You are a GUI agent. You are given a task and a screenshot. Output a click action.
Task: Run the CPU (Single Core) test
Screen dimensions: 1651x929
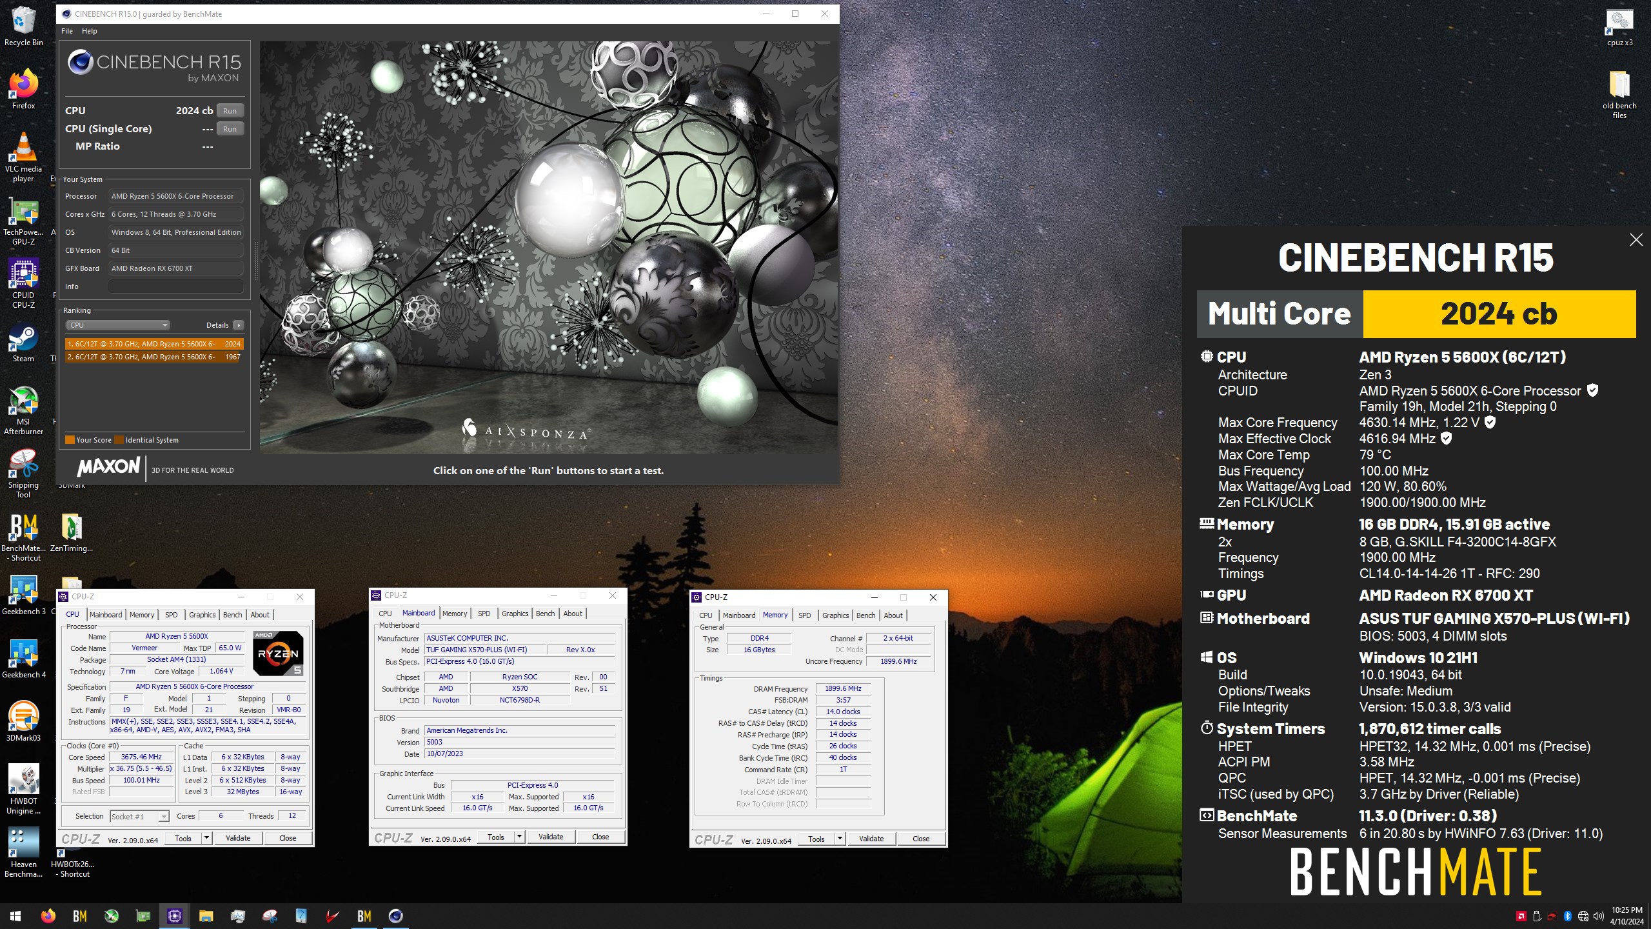click(x=230, y=129)
